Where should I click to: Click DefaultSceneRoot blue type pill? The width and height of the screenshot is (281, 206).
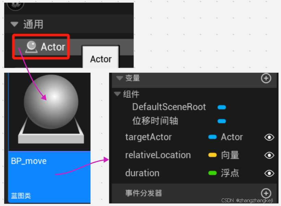222,107
